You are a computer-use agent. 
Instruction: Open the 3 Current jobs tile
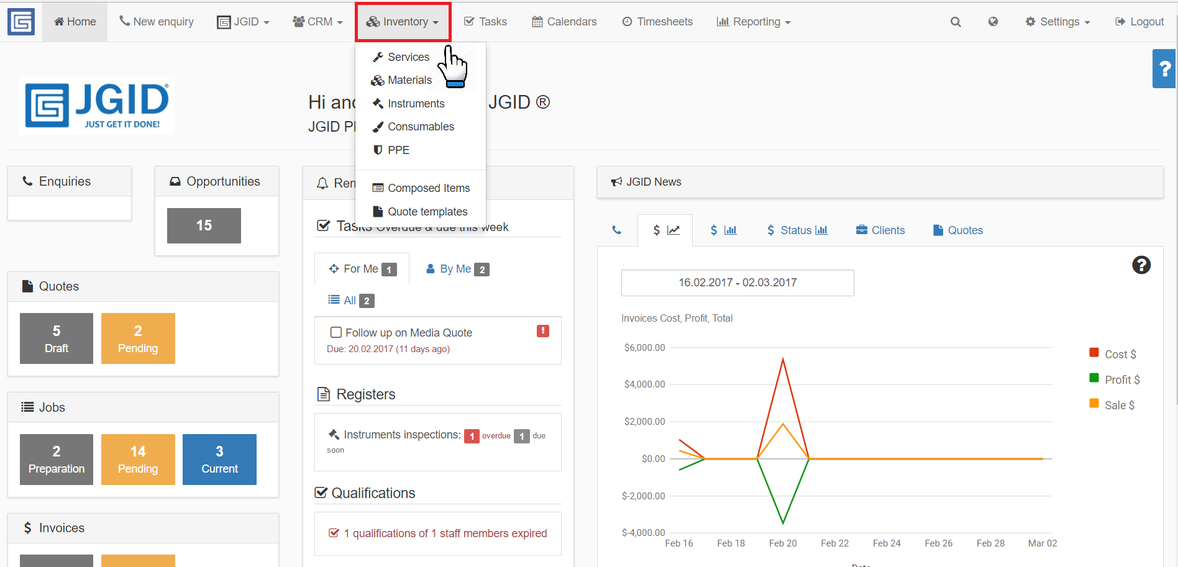pyautogui.click(x=219, y=460)
